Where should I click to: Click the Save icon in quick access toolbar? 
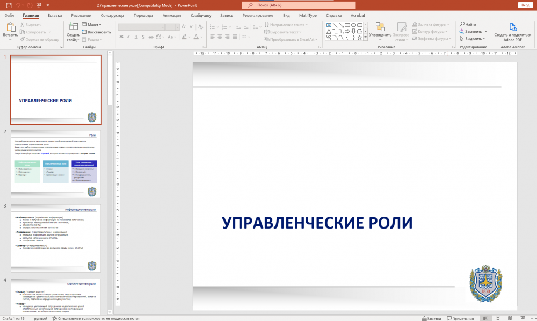click(9, 5)
